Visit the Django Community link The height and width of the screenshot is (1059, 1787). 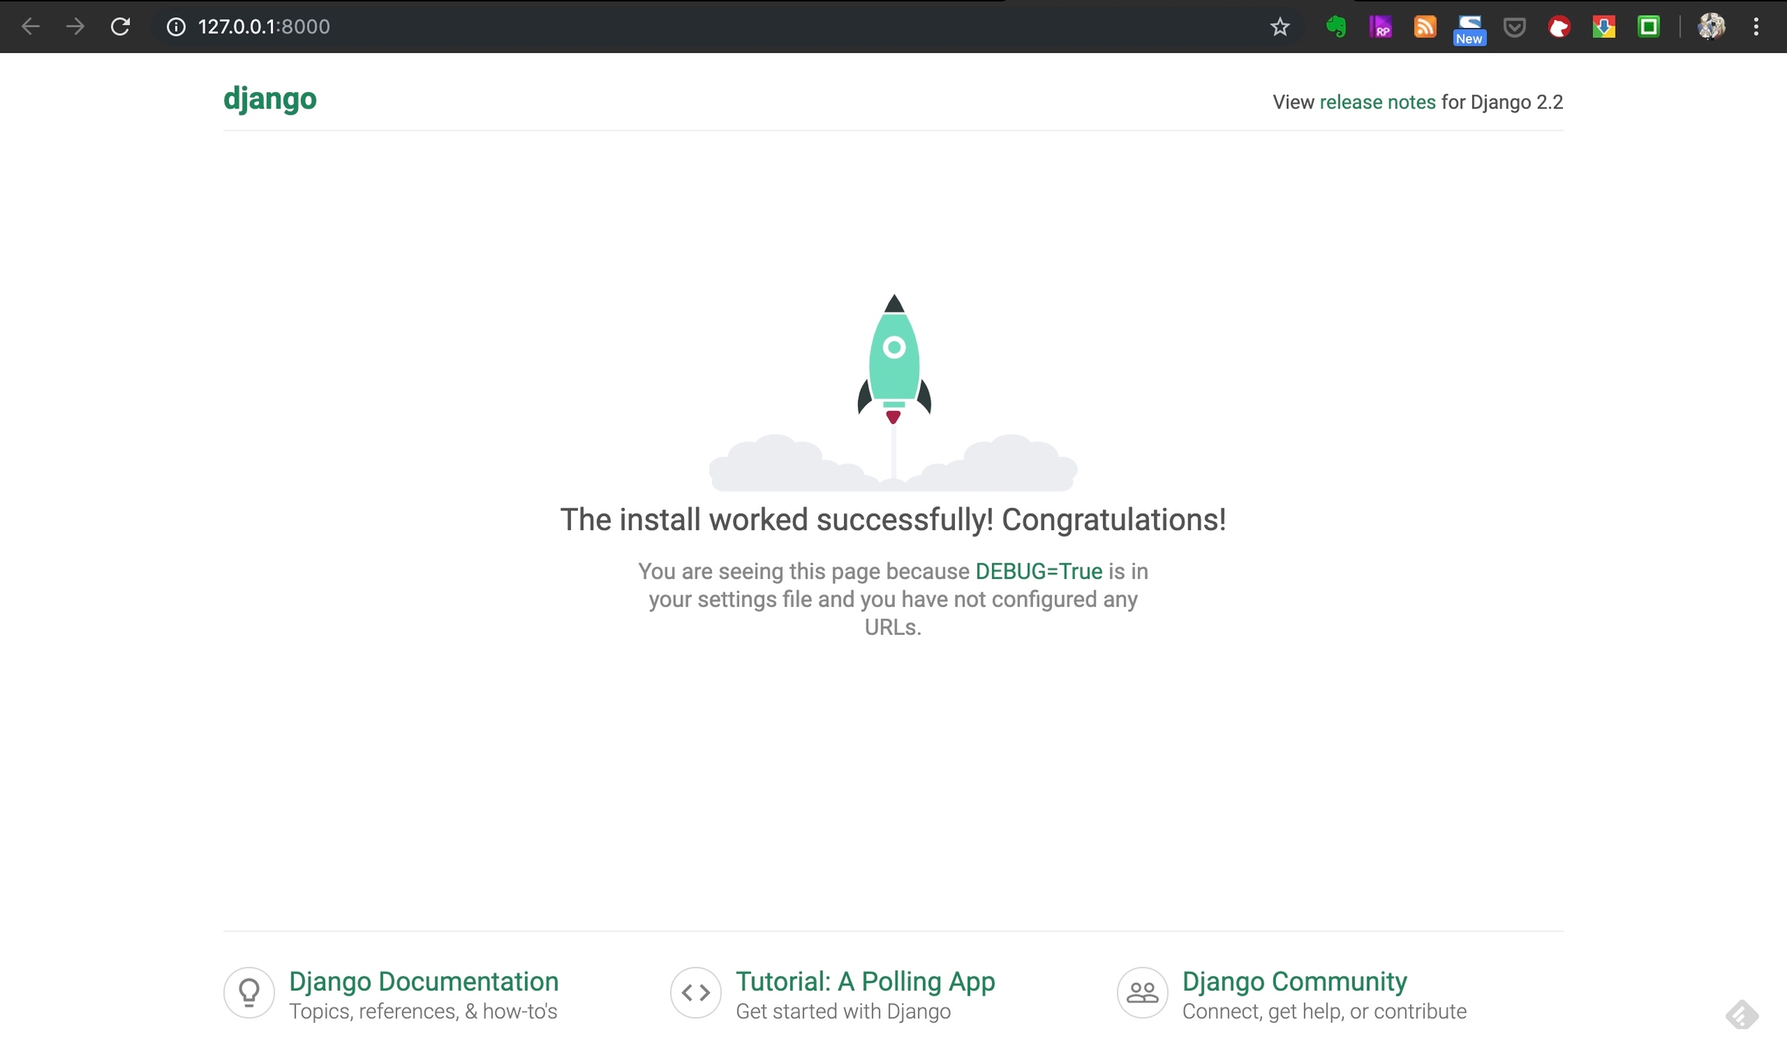click(x=1294, y=981)
